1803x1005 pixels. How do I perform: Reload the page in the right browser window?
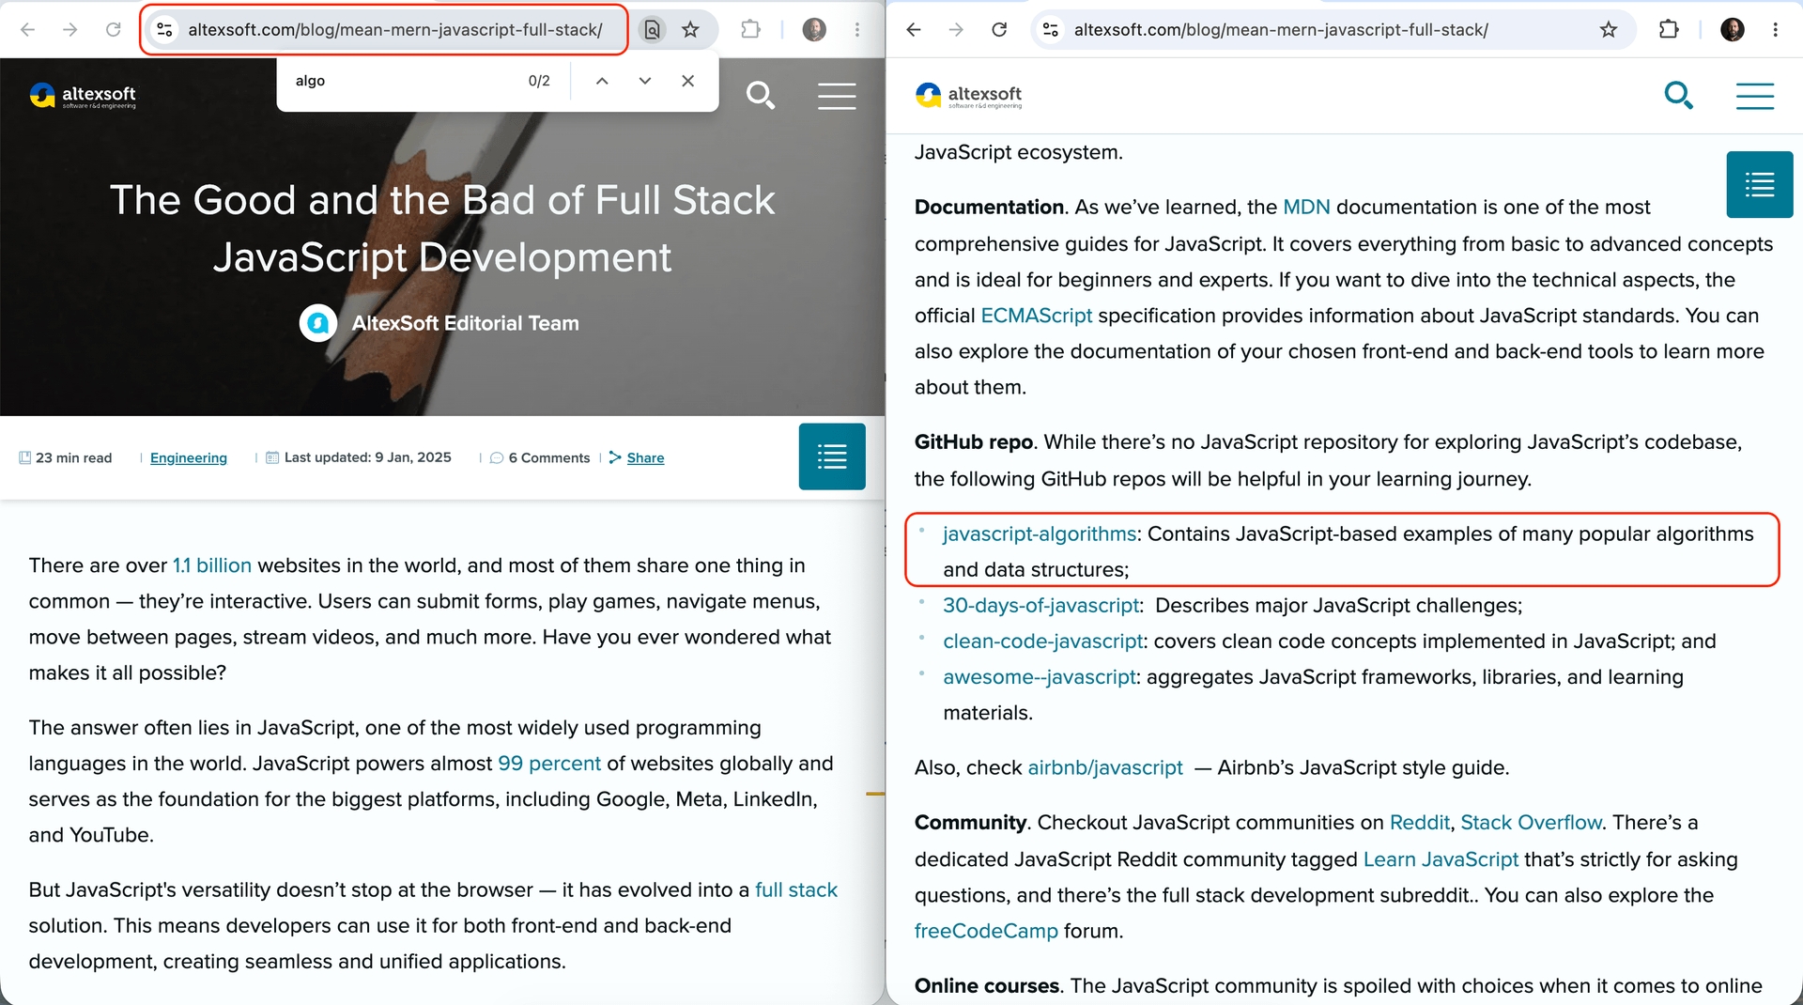coord(999,30)
